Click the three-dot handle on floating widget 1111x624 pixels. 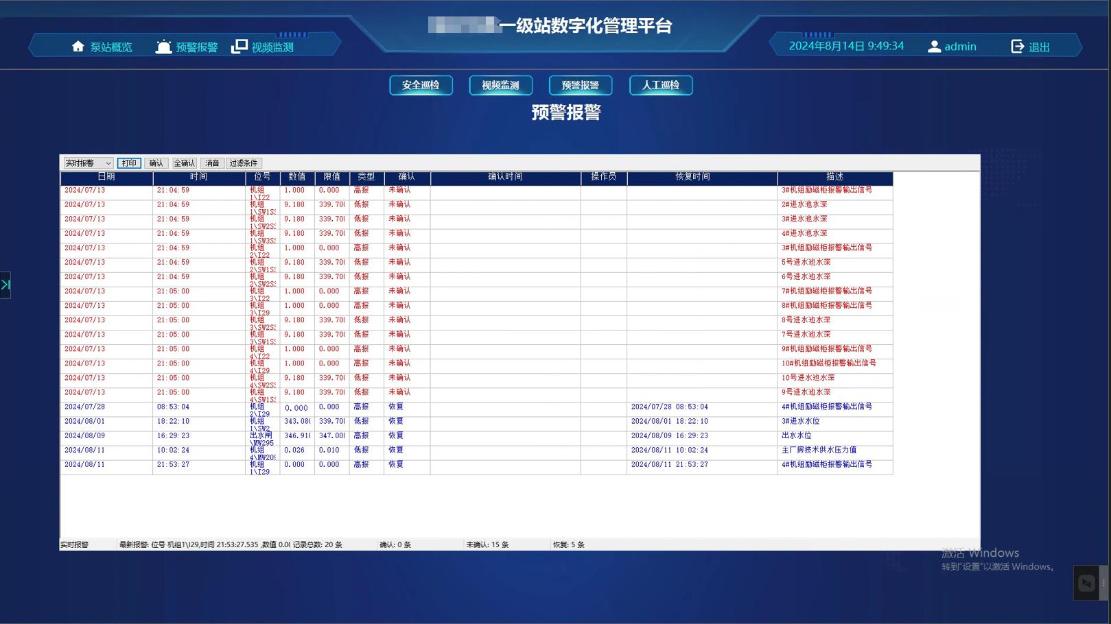1103,583
